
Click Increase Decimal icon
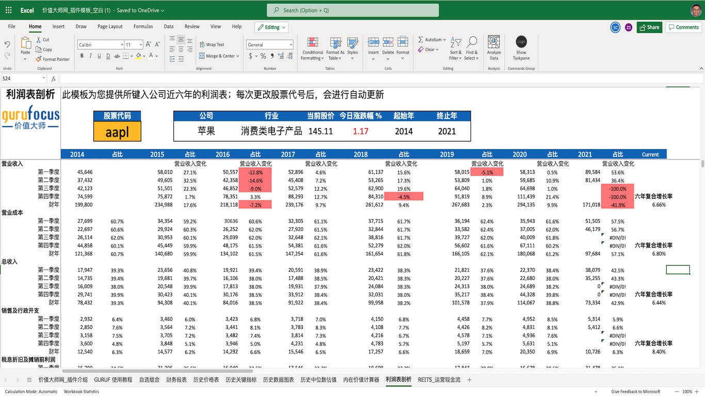click(280, 56)
